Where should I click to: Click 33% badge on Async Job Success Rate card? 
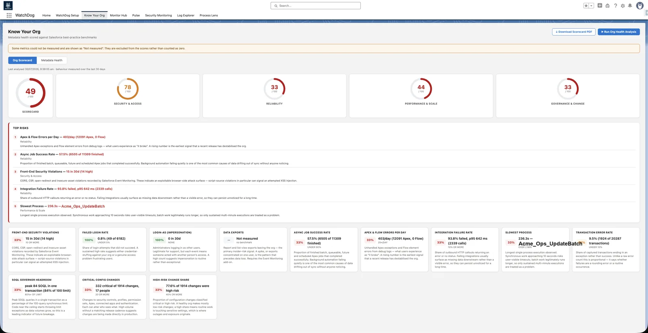pos(300,242)
